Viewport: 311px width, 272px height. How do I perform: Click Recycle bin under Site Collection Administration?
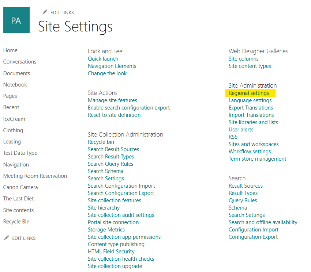point(101,142)
